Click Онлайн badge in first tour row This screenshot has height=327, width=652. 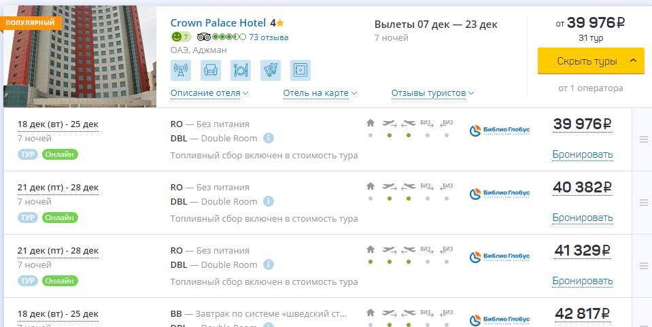tap(60, 154)
